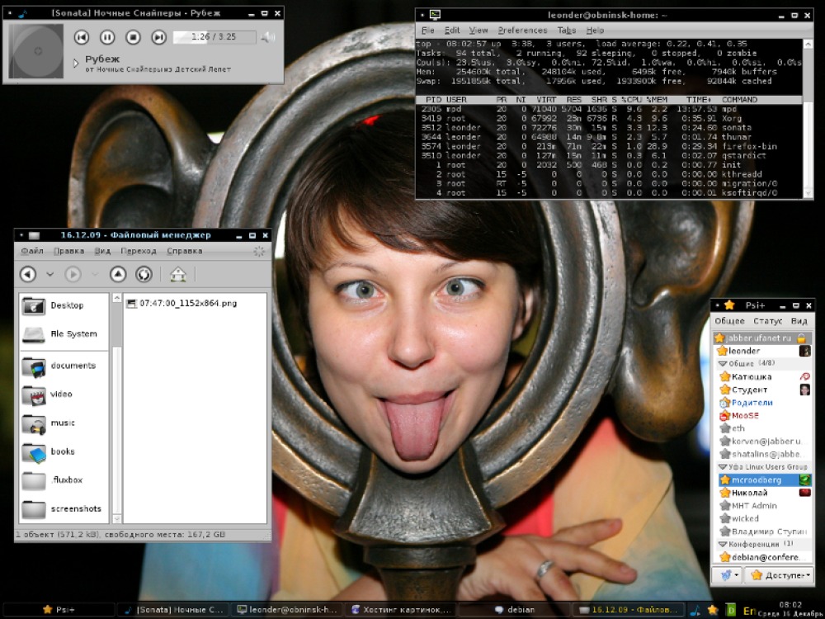
Task: Collapse the Конференции group
Action: tap(723, 544)
